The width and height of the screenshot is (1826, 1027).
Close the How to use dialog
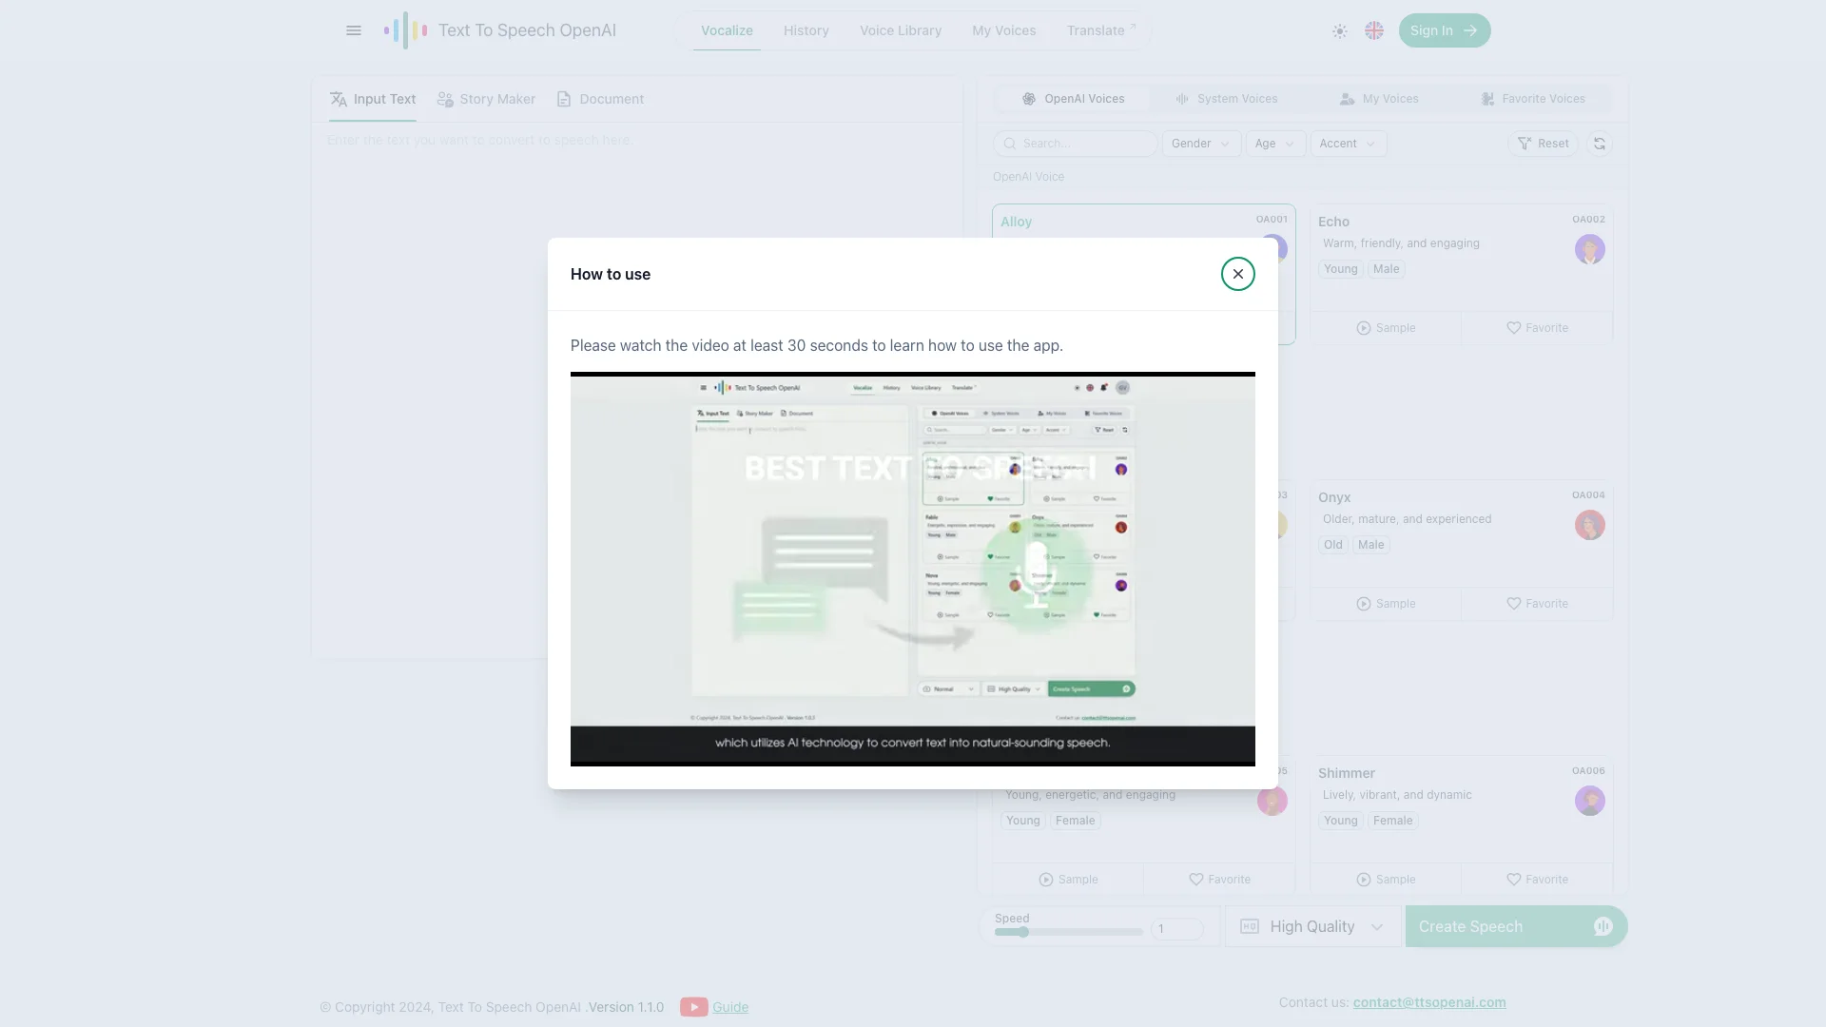pyautogui.click(x=1237, y=274)
